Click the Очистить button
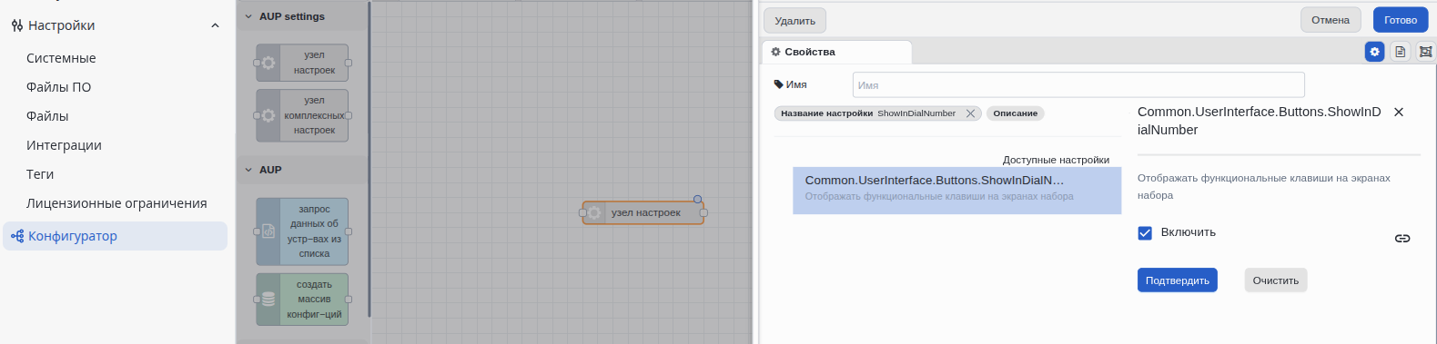The height and width of the screenshot is (344, 1437). click(x=1275, y=280)
